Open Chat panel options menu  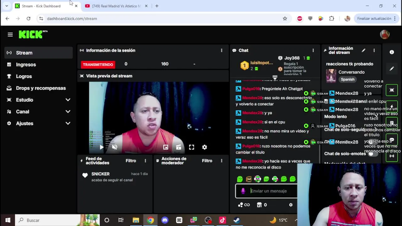point(313,50)
